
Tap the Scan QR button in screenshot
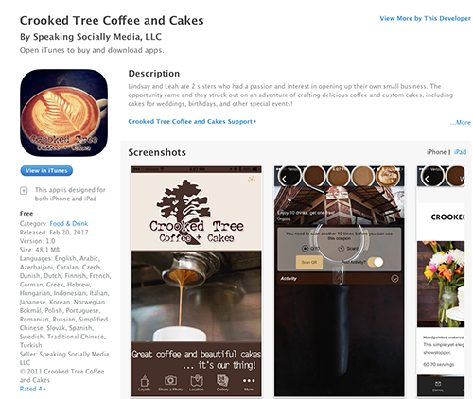pos(309,262)
